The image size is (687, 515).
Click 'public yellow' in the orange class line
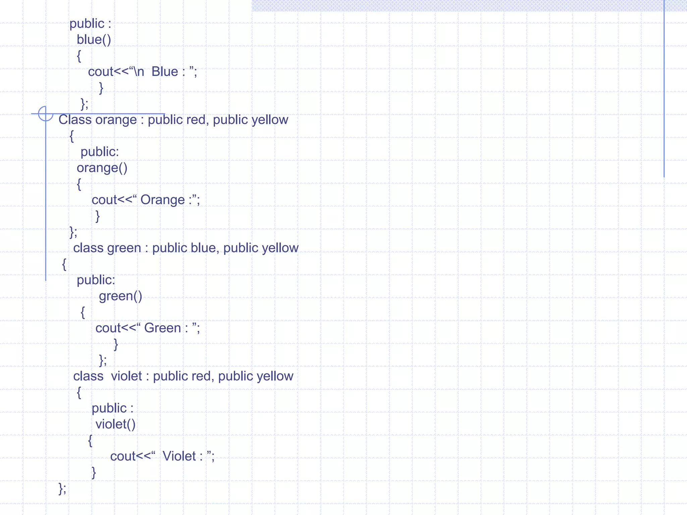tap(250, 120)
